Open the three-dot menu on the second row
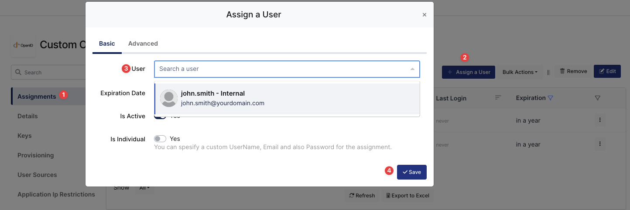Image resolution: width=630 pixels, height=210 pixels. (x=600, y=144)
